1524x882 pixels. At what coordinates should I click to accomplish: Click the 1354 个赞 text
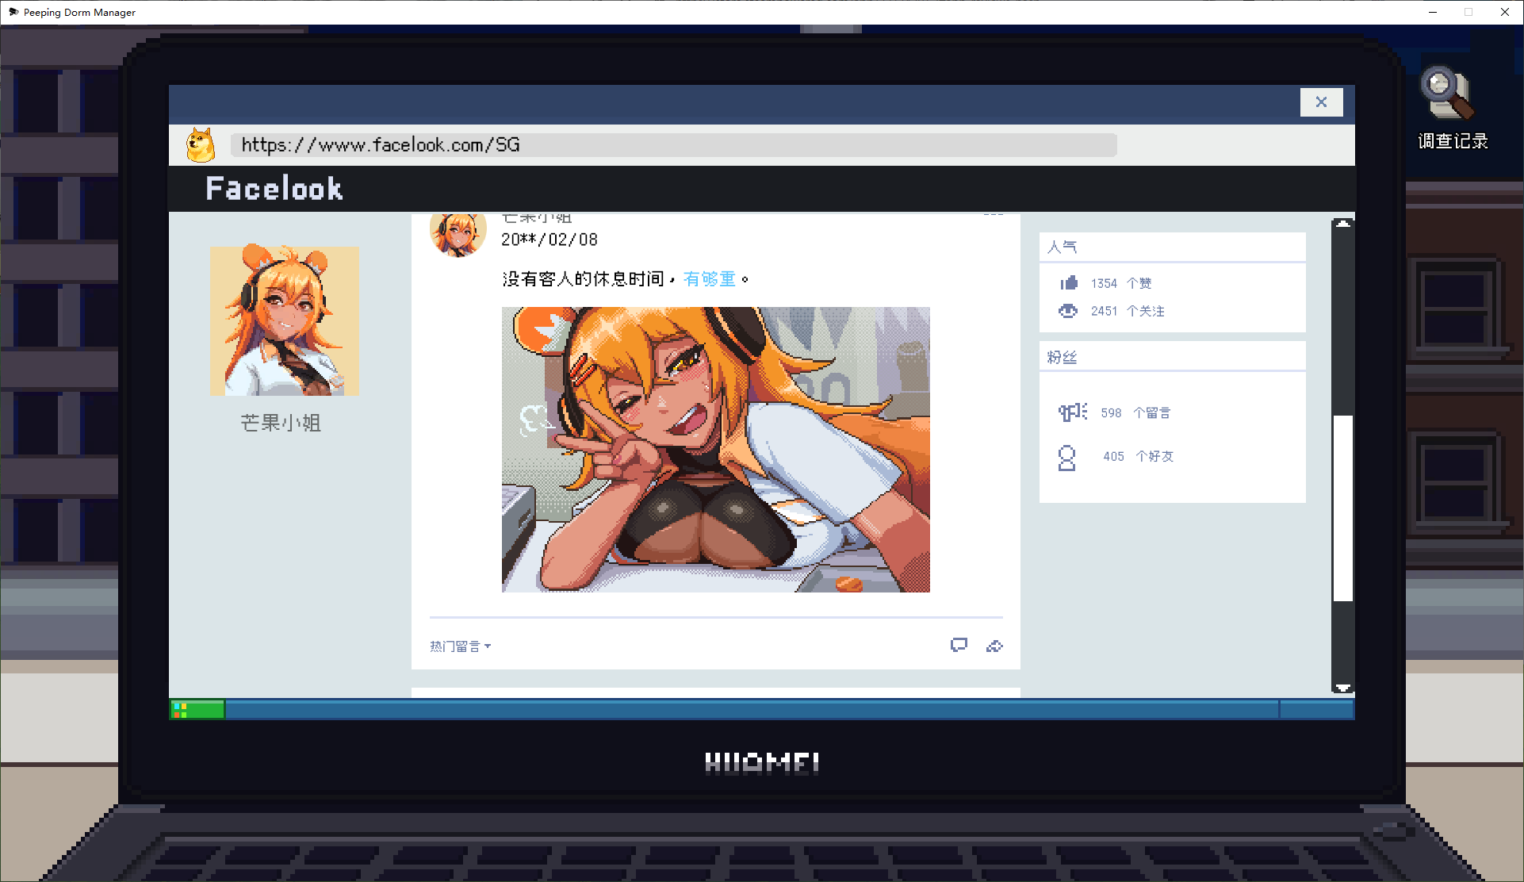(x=1121, y=283)
